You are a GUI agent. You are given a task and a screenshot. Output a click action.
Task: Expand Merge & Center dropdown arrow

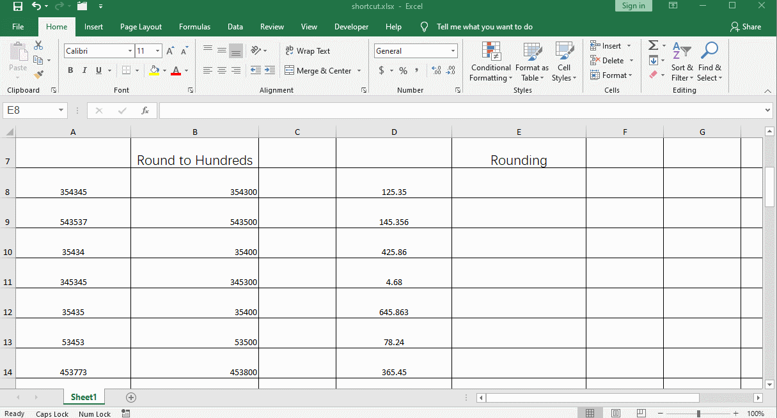pos(359,71)
